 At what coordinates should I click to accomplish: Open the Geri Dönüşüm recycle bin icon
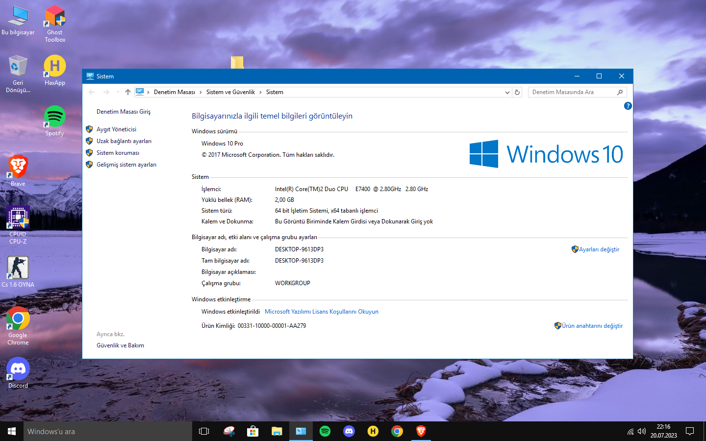18,73
